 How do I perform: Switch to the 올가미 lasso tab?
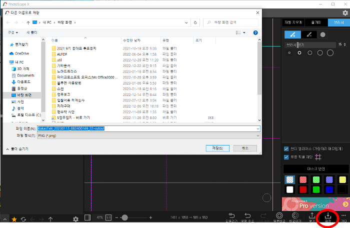[316, 22]
